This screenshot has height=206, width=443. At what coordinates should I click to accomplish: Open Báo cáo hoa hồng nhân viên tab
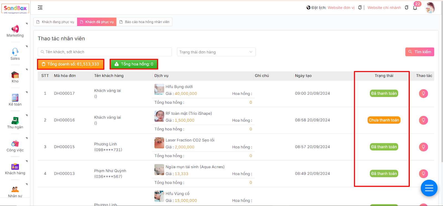(x=144, y=22)
